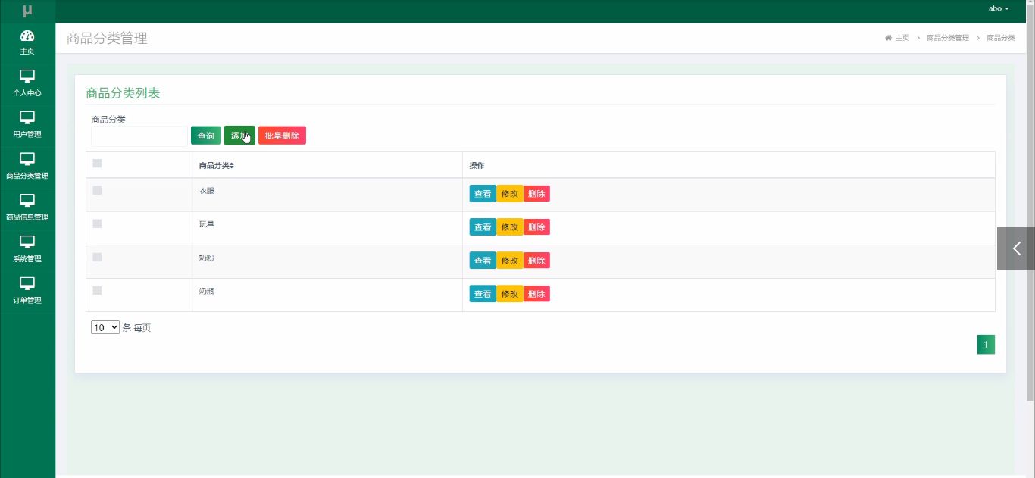Click the green 查询 button

click(206, 136)
